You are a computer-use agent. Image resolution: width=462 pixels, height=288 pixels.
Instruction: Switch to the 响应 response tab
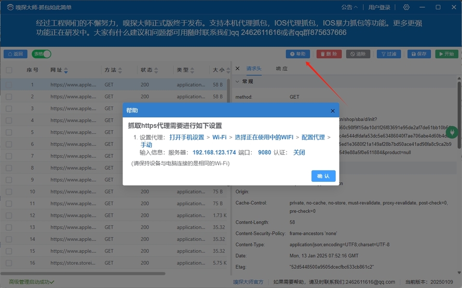tap(281, 68)
